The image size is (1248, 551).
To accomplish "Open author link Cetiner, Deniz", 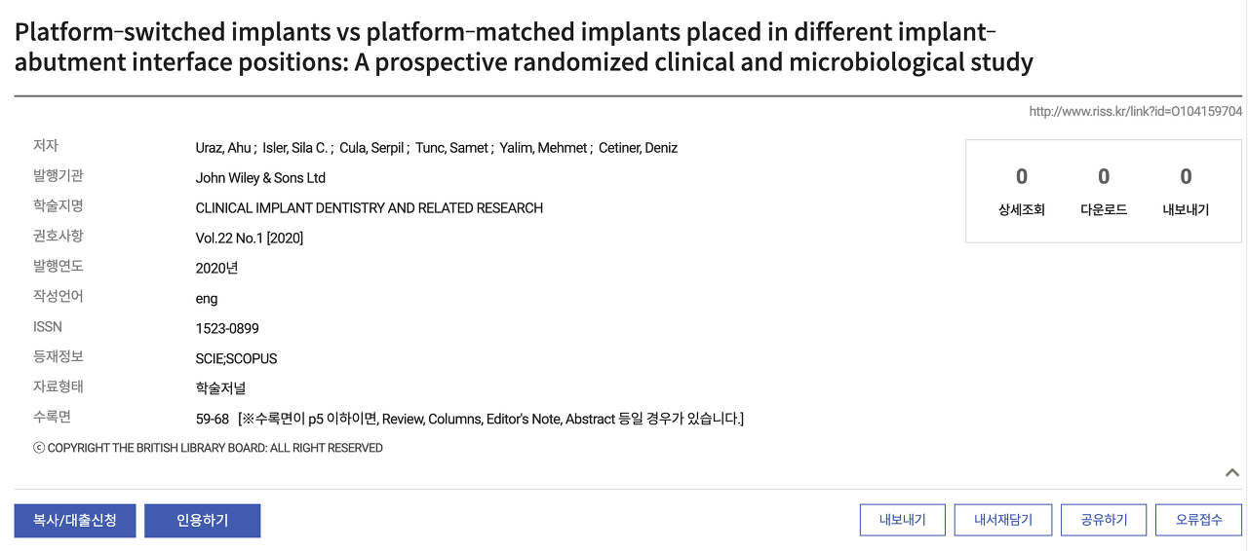I will (638, 148).
